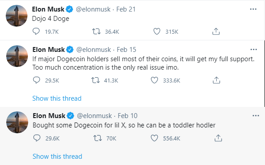Retweet the Dojo 4 Doge tweet
The width and height of the screenshot is (265, 165).
click(96, 31)
